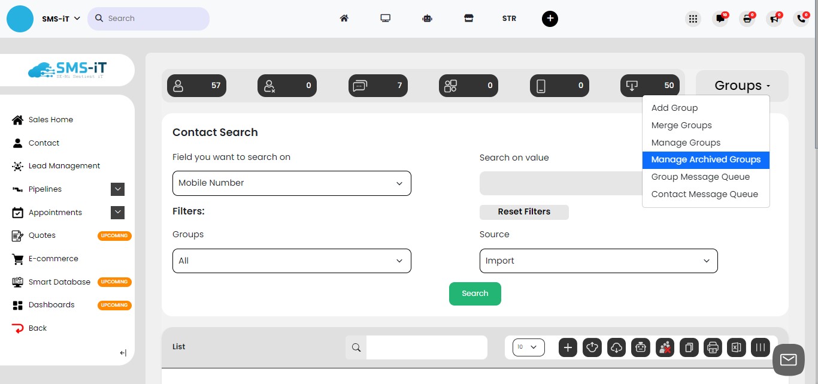The height and width of the screenshot is (384, 818).
Task: Click the cloud download icon in list toolbar
Action: coord(616,347)
